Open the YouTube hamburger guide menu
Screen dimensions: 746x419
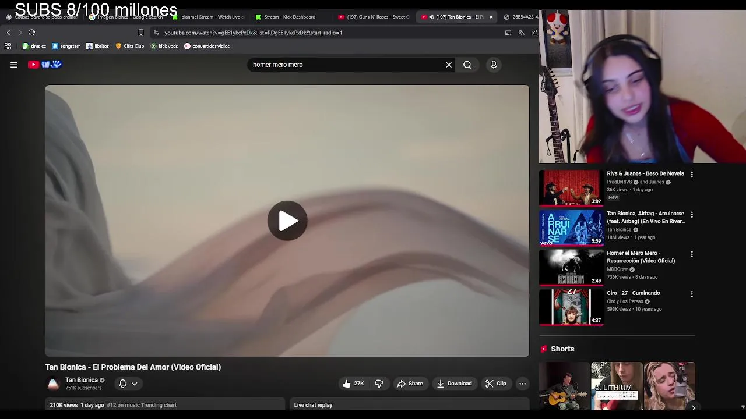[x=14, y=65]
